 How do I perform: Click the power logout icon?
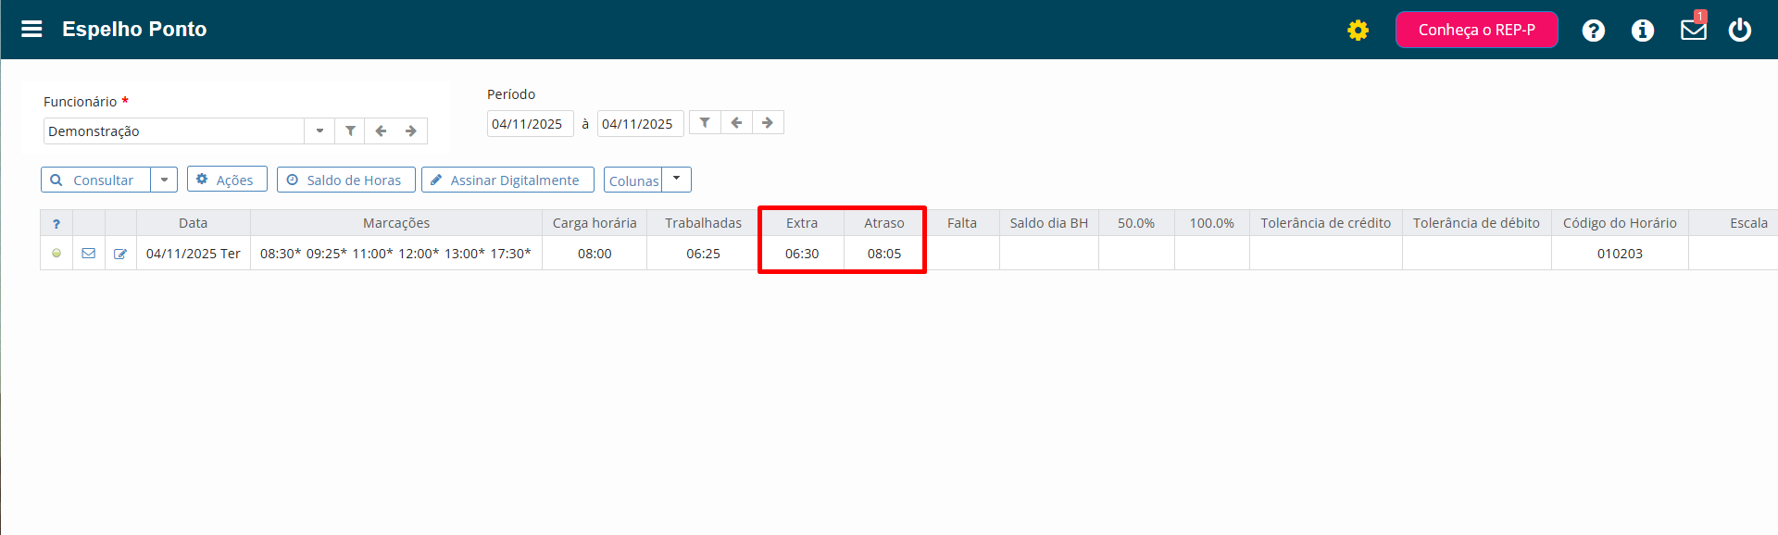(1740, 30)
